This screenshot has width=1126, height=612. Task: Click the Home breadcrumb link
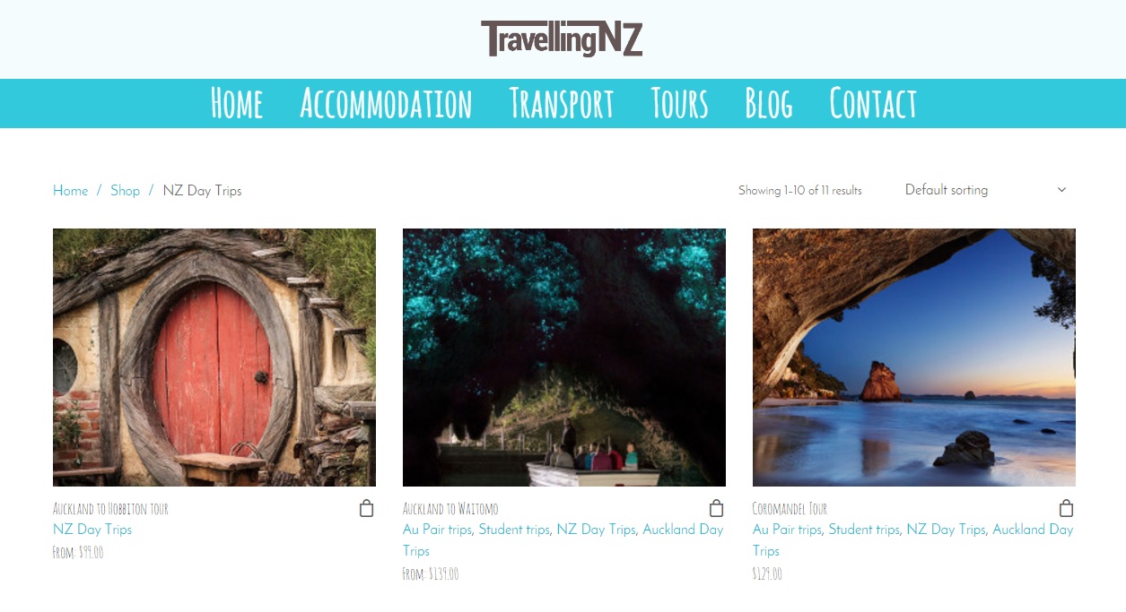pyautogui.click(x=70, y=191)
